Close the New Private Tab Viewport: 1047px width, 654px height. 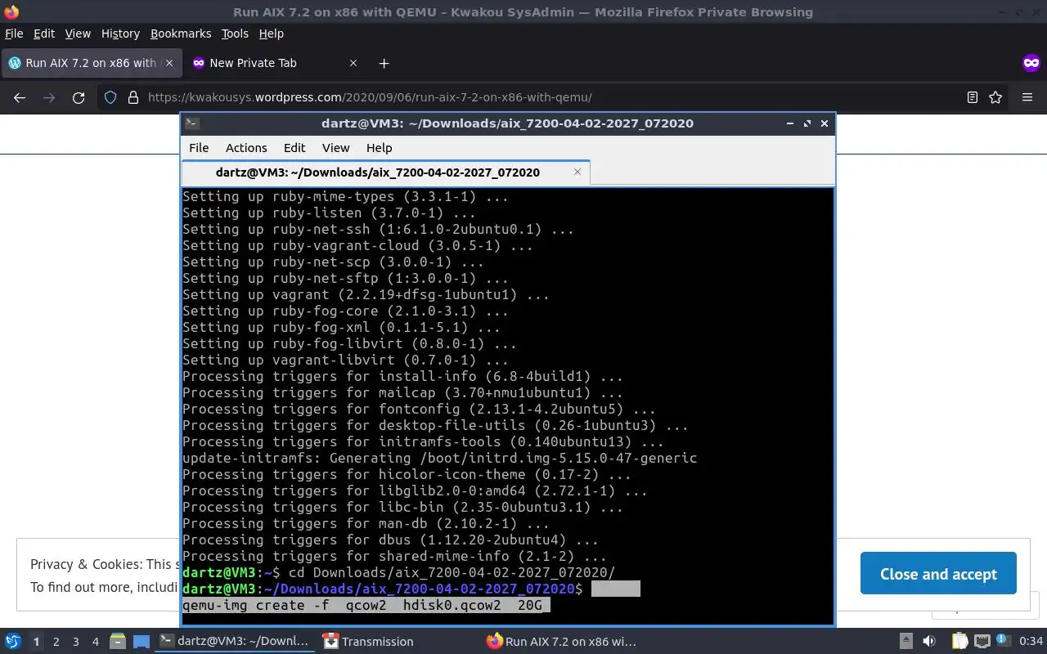click(353, 63)
